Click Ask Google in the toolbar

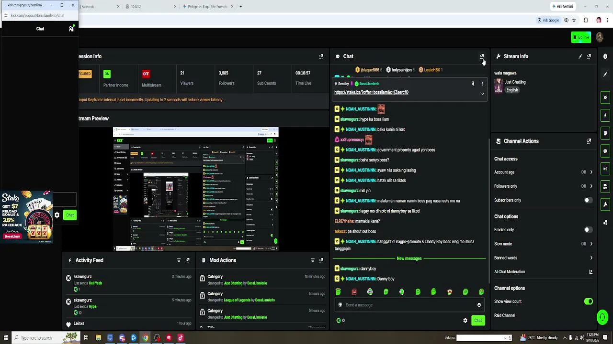[x=548, y=20]
